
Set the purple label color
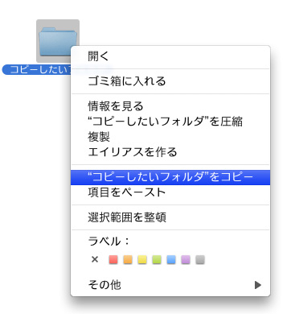(x=186, y=259)
